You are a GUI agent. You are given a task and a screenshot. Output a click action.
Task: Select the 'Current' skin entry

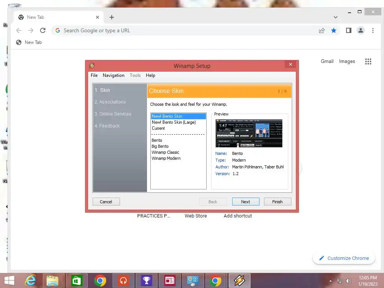coord(178,128)
